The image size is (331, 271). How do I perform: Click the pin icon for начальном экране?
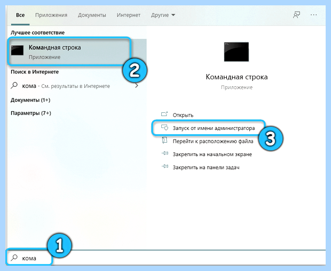[165, 153]
